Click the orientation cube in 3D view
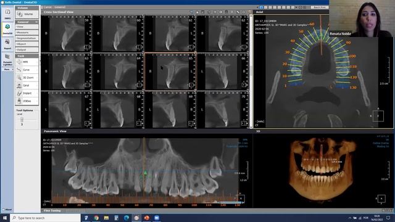Screen dimensions: 395x222 tap(381, 199)
